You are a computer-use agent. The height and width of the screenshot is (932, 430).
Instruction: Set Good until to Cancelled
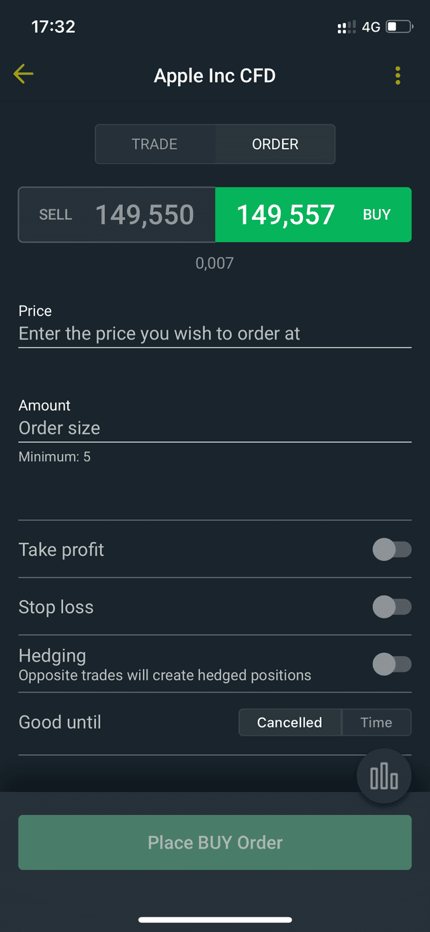(290, 722)
